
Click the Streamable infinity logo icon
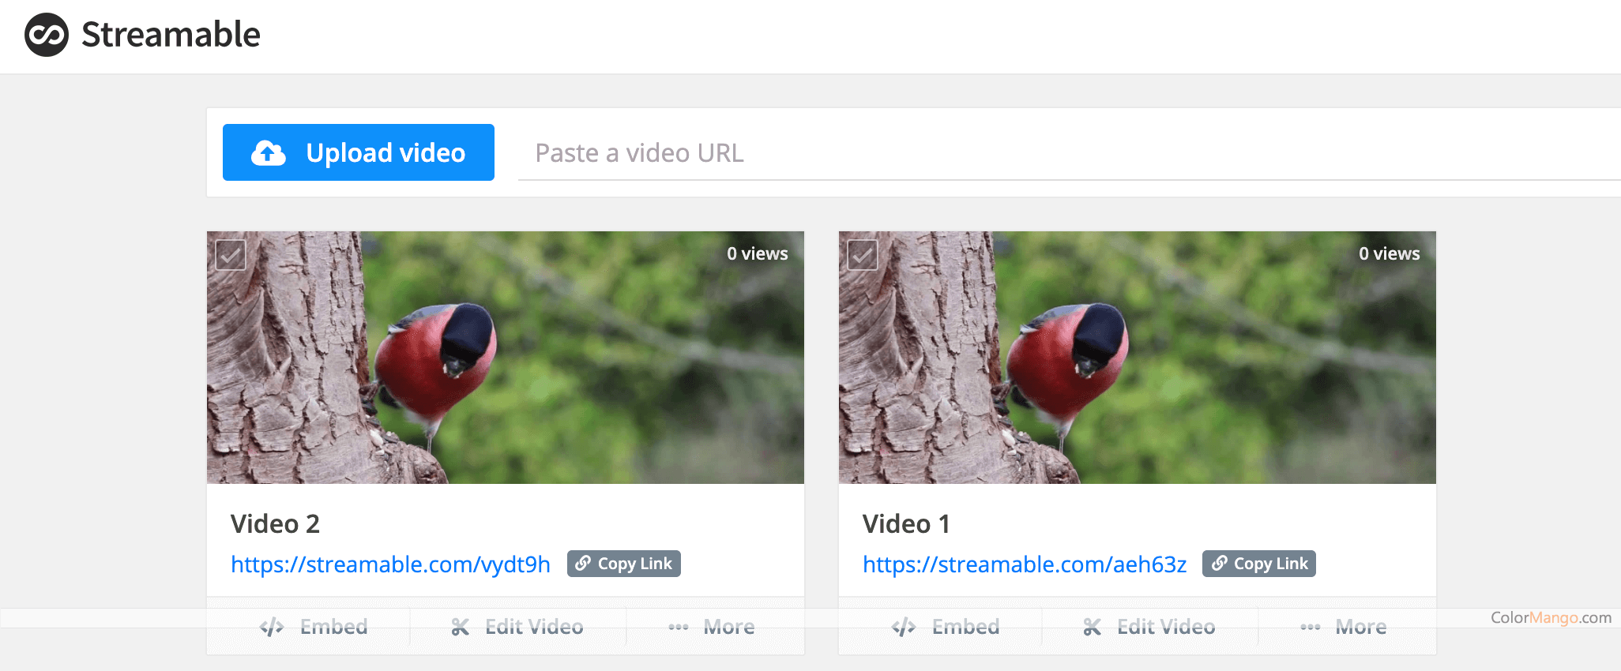coord(47,35)
